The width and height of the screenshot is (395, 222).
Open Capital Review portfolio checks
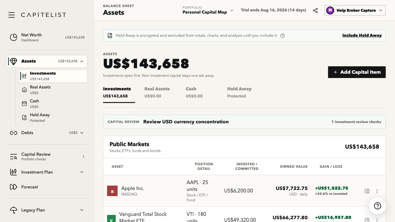(47, 157)
